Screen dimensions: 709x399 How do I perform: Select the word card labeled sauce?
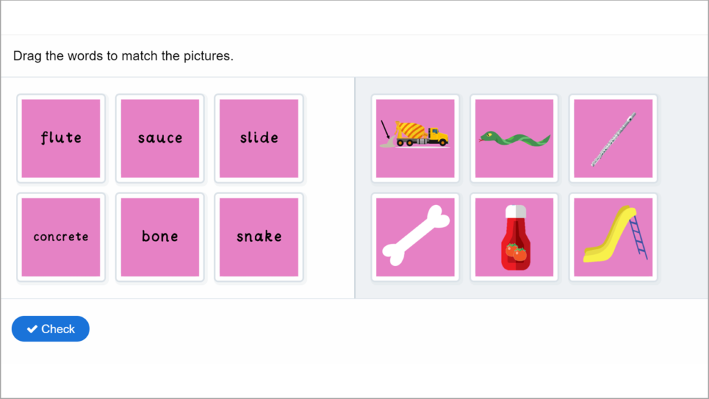tap(160, 138)
